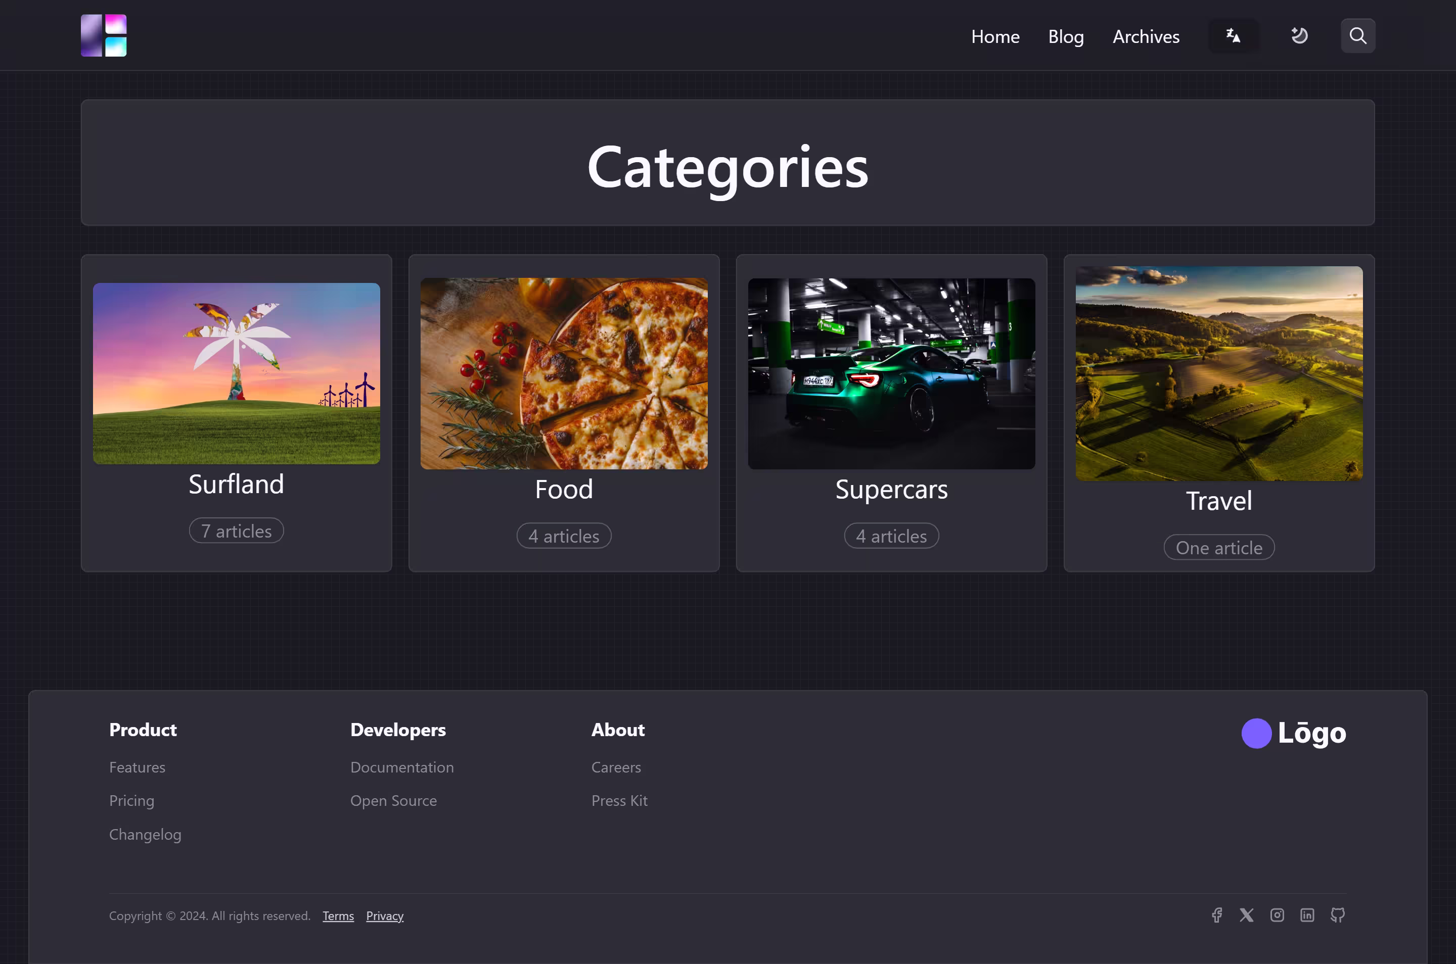Screen dimensions: 1456x964
Task: Click the Pricing link under Product
Action: tap(131, 800)
